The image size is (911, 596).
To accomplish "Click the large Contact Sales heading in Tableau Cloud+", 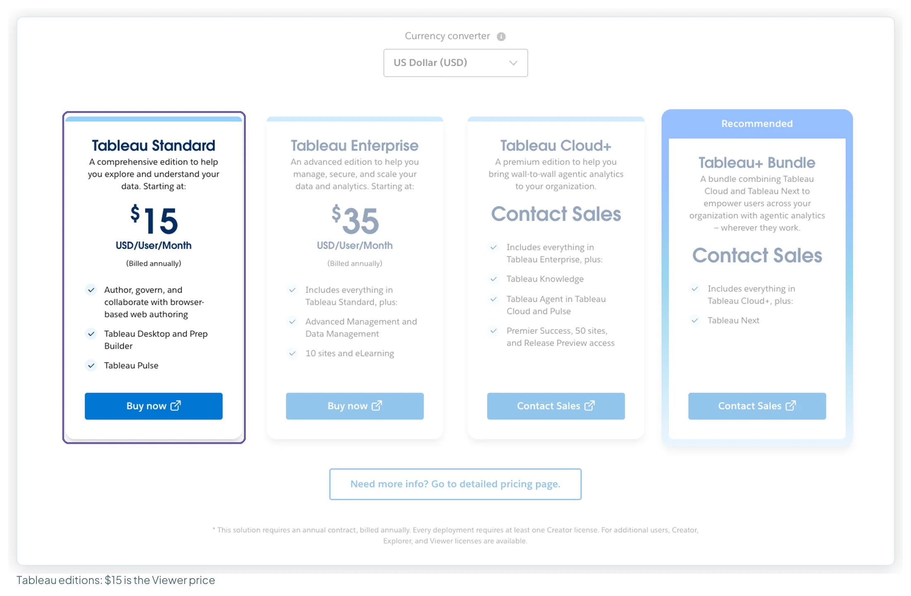I will point(556,214).
